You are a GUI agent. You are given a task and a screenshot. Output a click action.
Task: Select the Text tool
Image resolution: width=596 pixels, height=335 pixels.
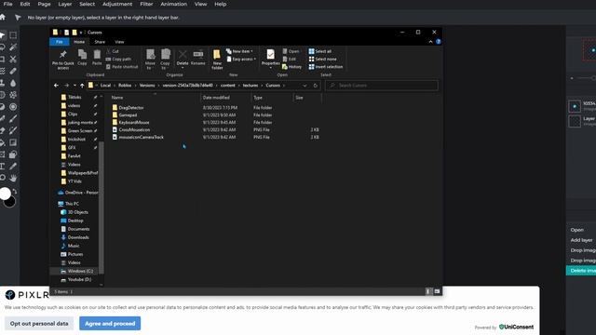pyautogui.click(x=2, y=166)
